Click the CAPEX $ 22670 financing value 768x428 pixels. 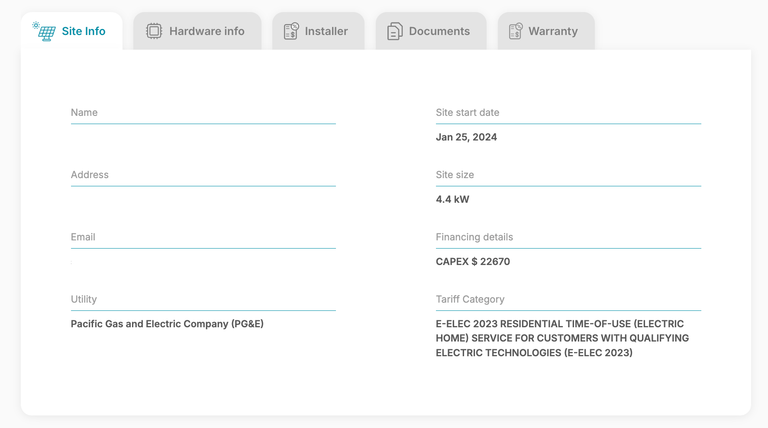473,262
